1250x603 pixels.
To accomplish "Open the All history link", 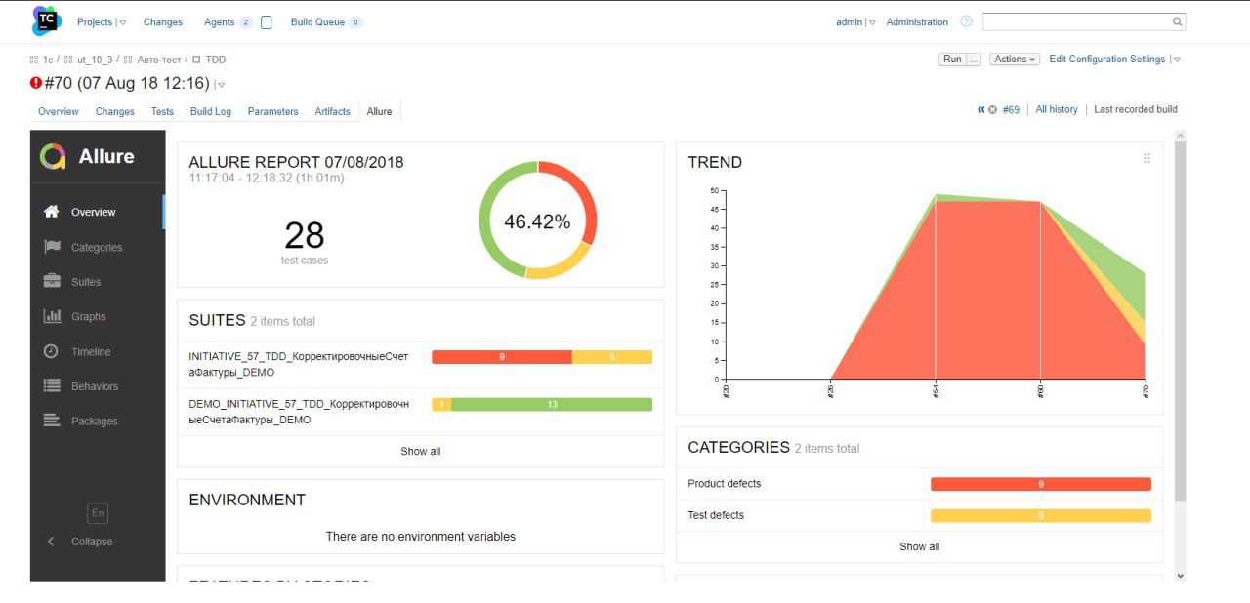I will [1057, 110].
